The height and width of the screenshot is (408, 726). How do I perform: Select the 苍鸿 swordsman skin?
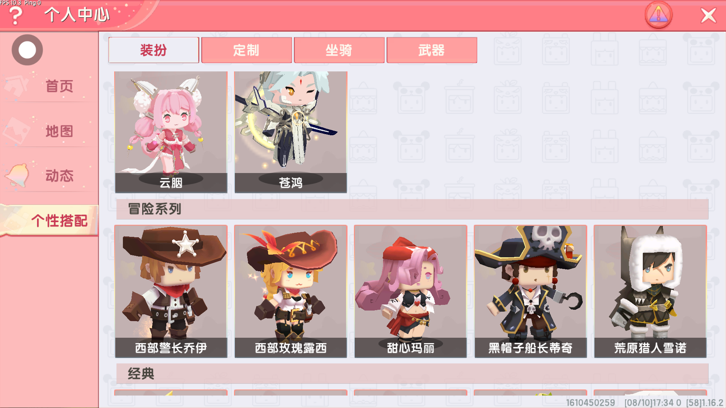(x=291, y=132)
